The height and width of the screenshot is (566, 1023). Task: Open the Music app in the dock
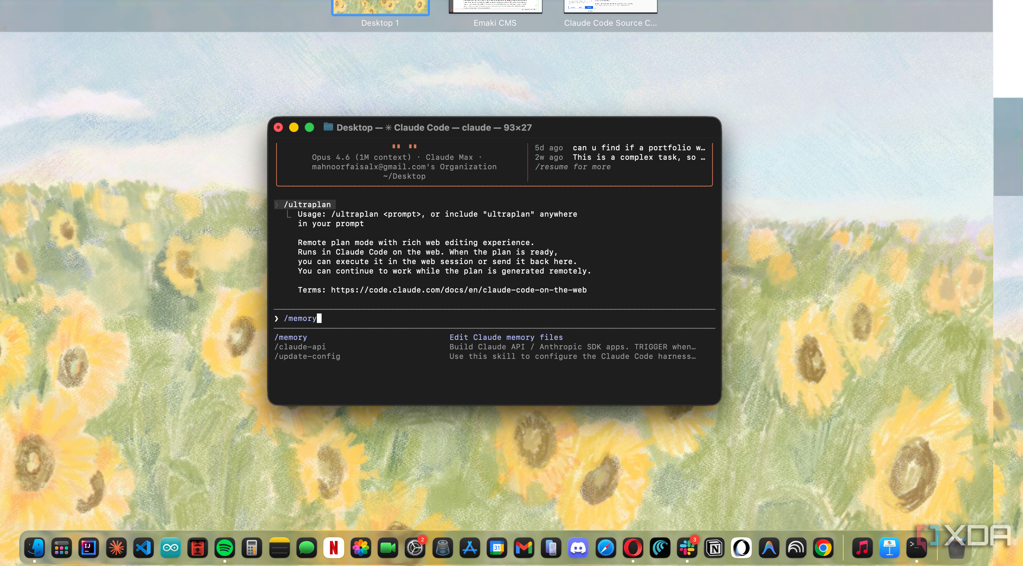[862, 548]
